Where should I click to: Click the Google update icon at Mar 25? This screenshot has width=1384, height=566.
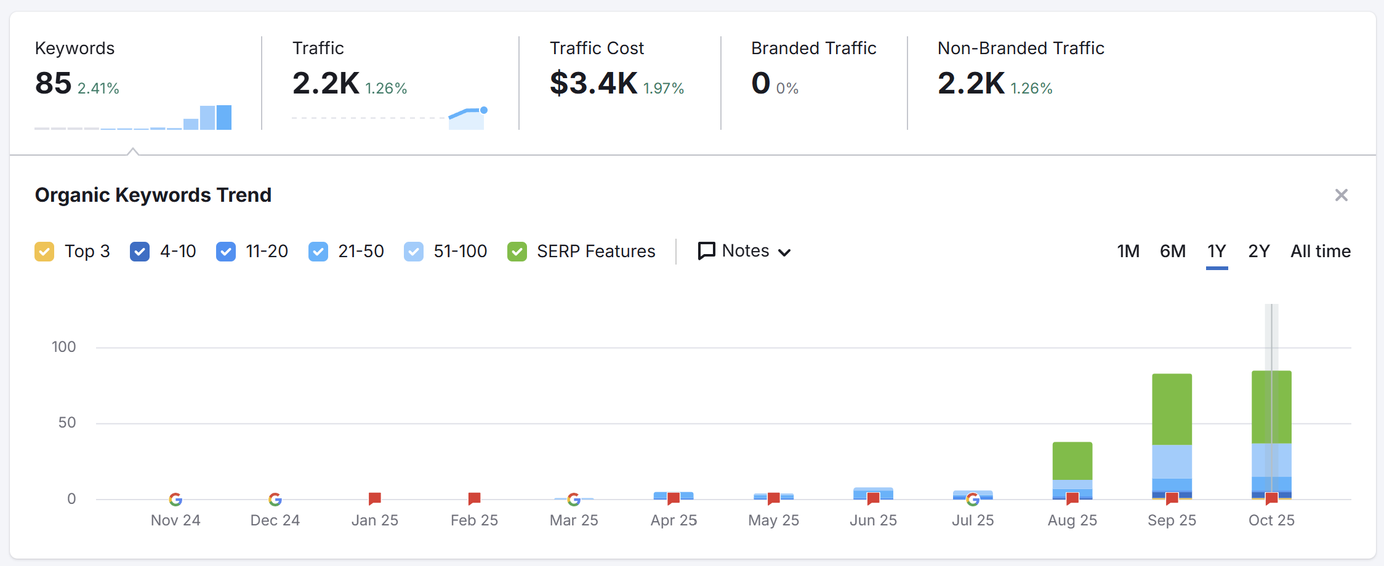(574, 499)
